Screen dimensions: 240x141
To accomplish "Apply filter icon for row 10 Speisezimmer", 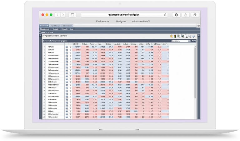I will coord(70,73).
